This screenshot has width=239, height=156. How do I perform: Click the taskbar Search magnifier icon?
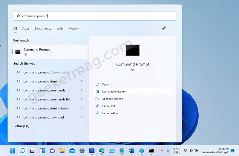click(x=22, y=151)
